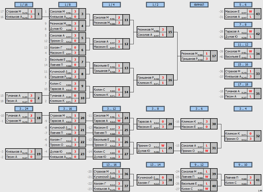Select W result for Пронин О in match 29
Image resolution: width=263 pixels, height=192 pixels.
[163, 146]
